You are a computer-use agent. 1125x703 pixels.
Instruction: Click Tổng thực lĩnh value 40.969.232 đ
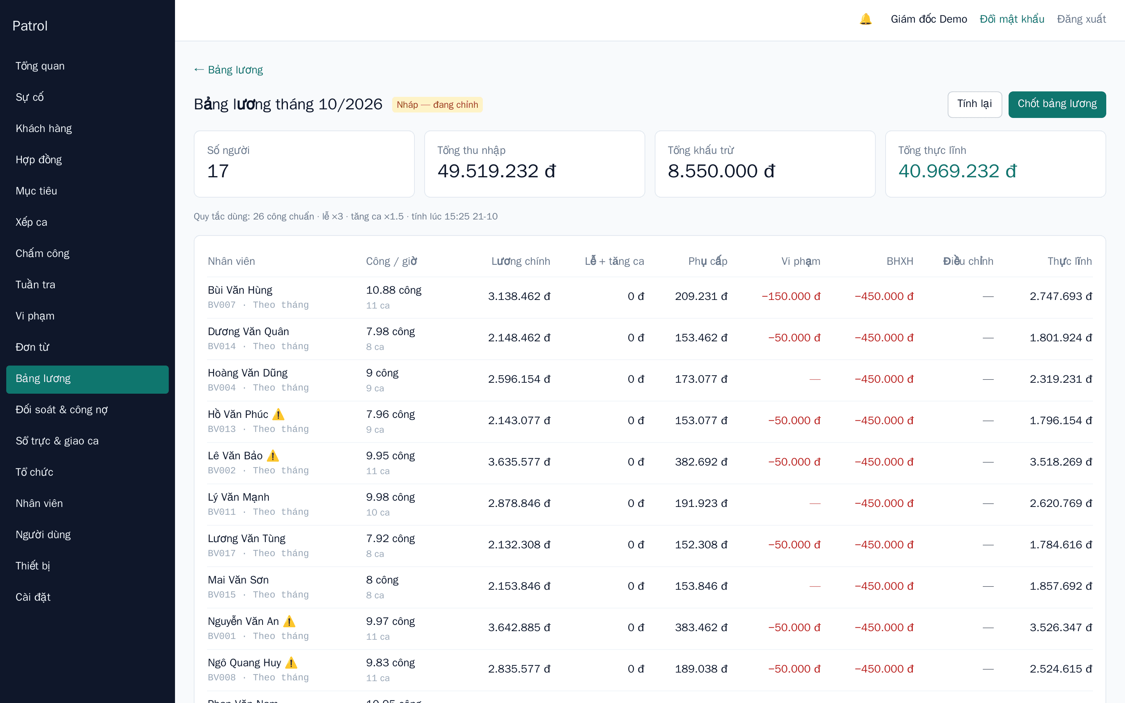(957, 171)
